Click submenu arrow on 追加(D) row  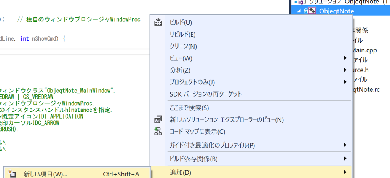[x=345, y=172]
